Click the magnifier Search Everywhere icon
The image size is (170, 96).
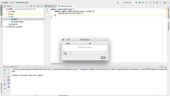pyautogui.click(x=168, y=2)
